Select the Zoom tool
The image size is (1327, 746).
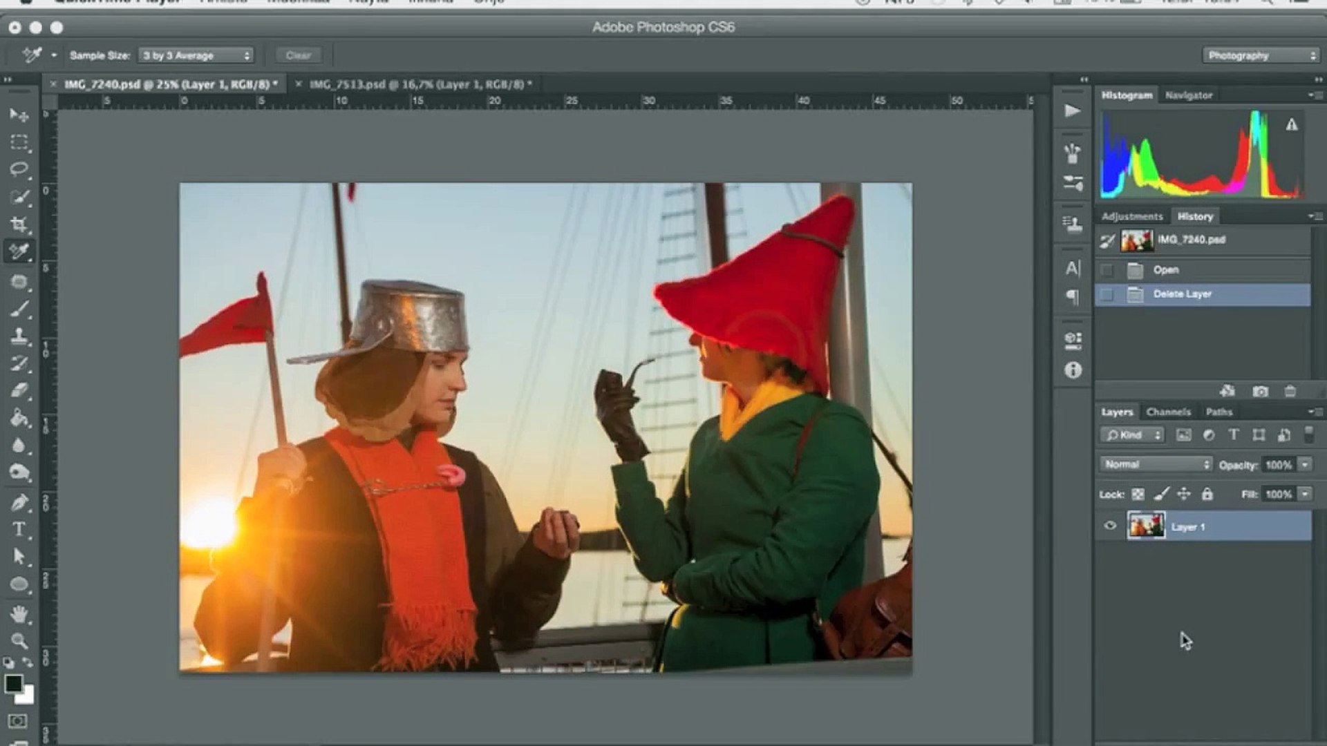(19, 640)
